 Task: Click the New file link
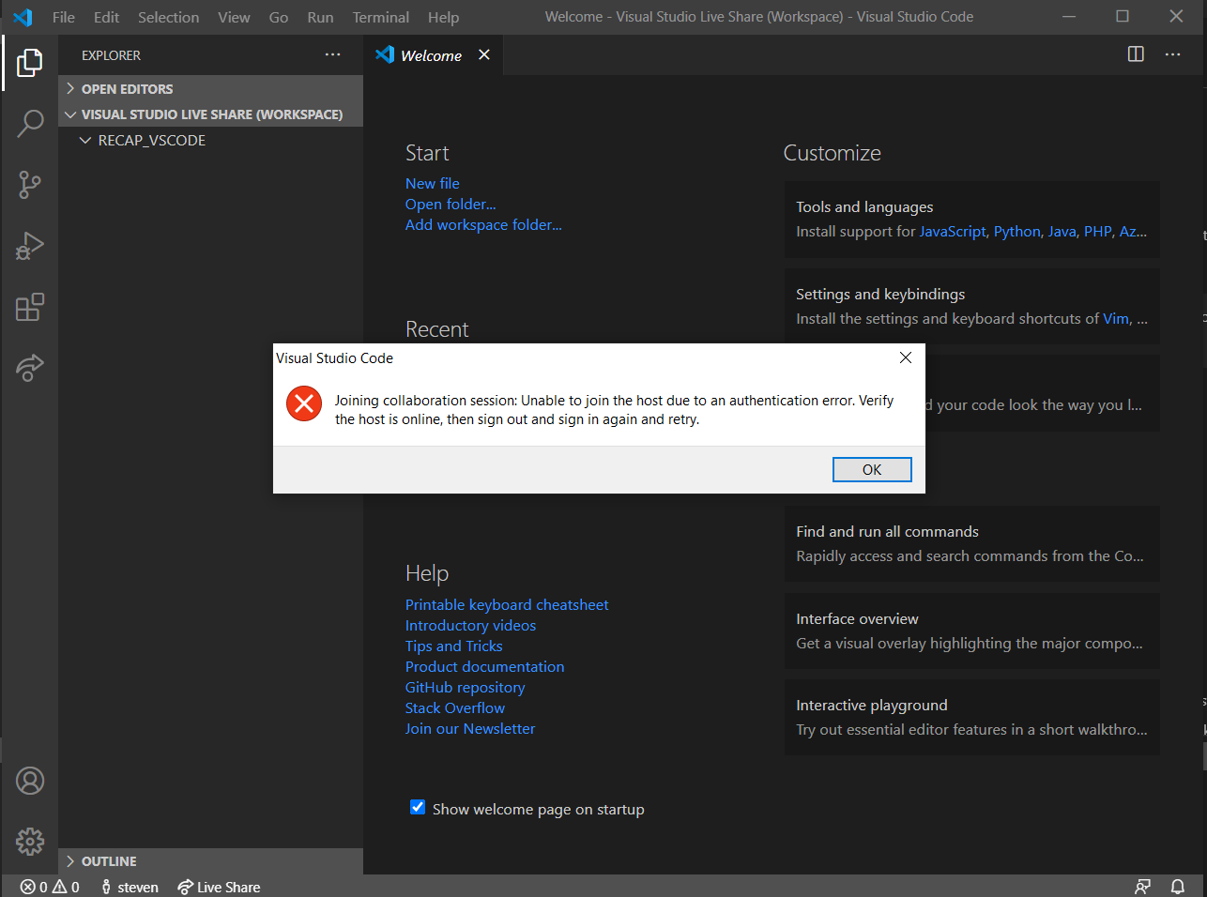433,183
